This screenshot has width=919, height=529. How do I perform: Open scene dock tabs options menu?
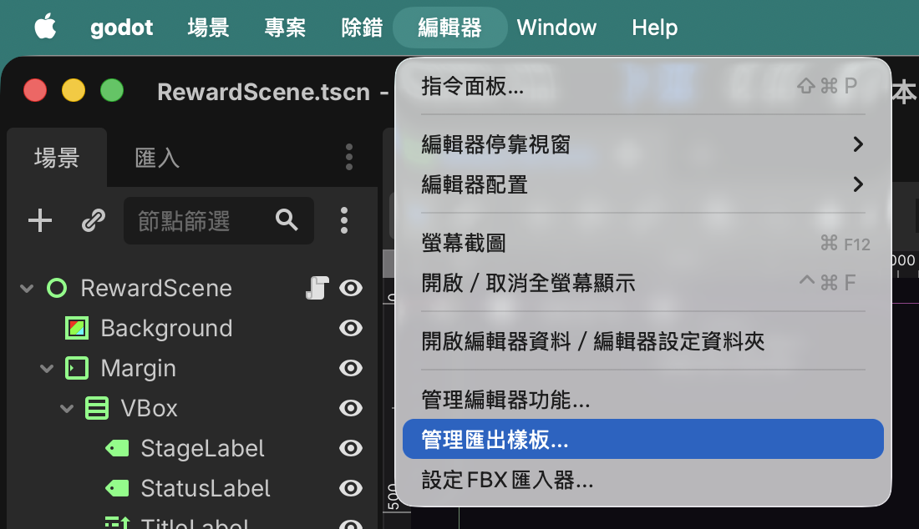[348, 158]
